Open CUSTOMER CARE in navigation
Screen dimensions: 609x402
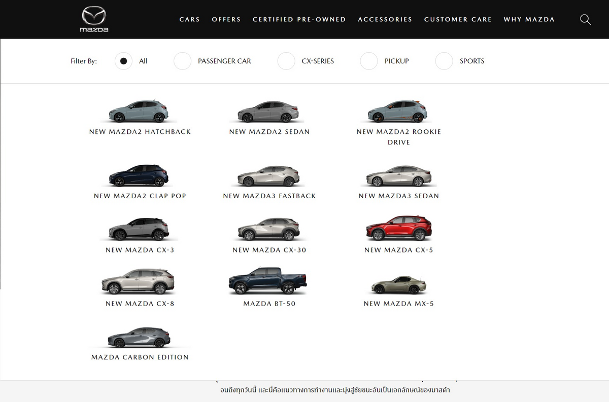point(458,19)
